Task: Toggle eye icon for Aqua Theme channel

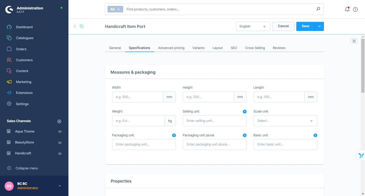Action: tap(60, 132)
